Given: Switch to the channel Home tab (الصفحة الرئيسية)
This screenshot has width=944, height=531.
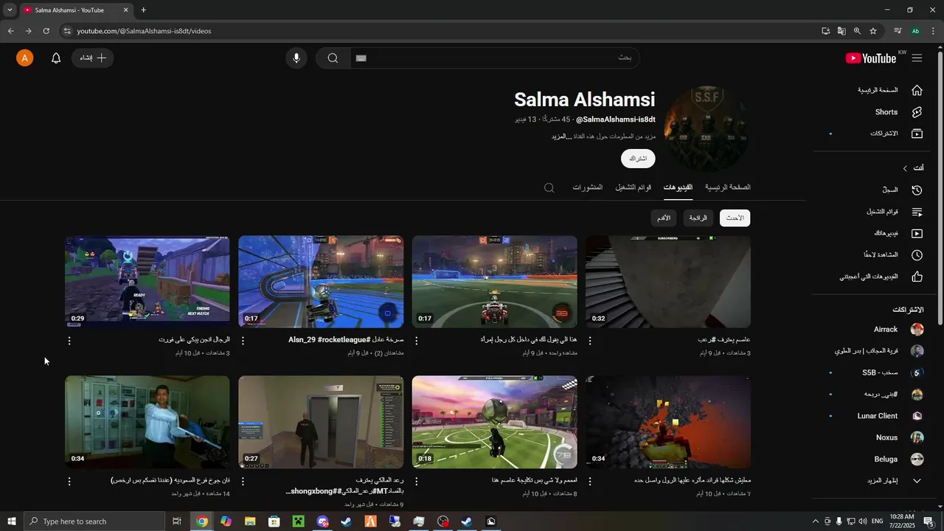Looking at the screenshot, I should tap(728, 187).
